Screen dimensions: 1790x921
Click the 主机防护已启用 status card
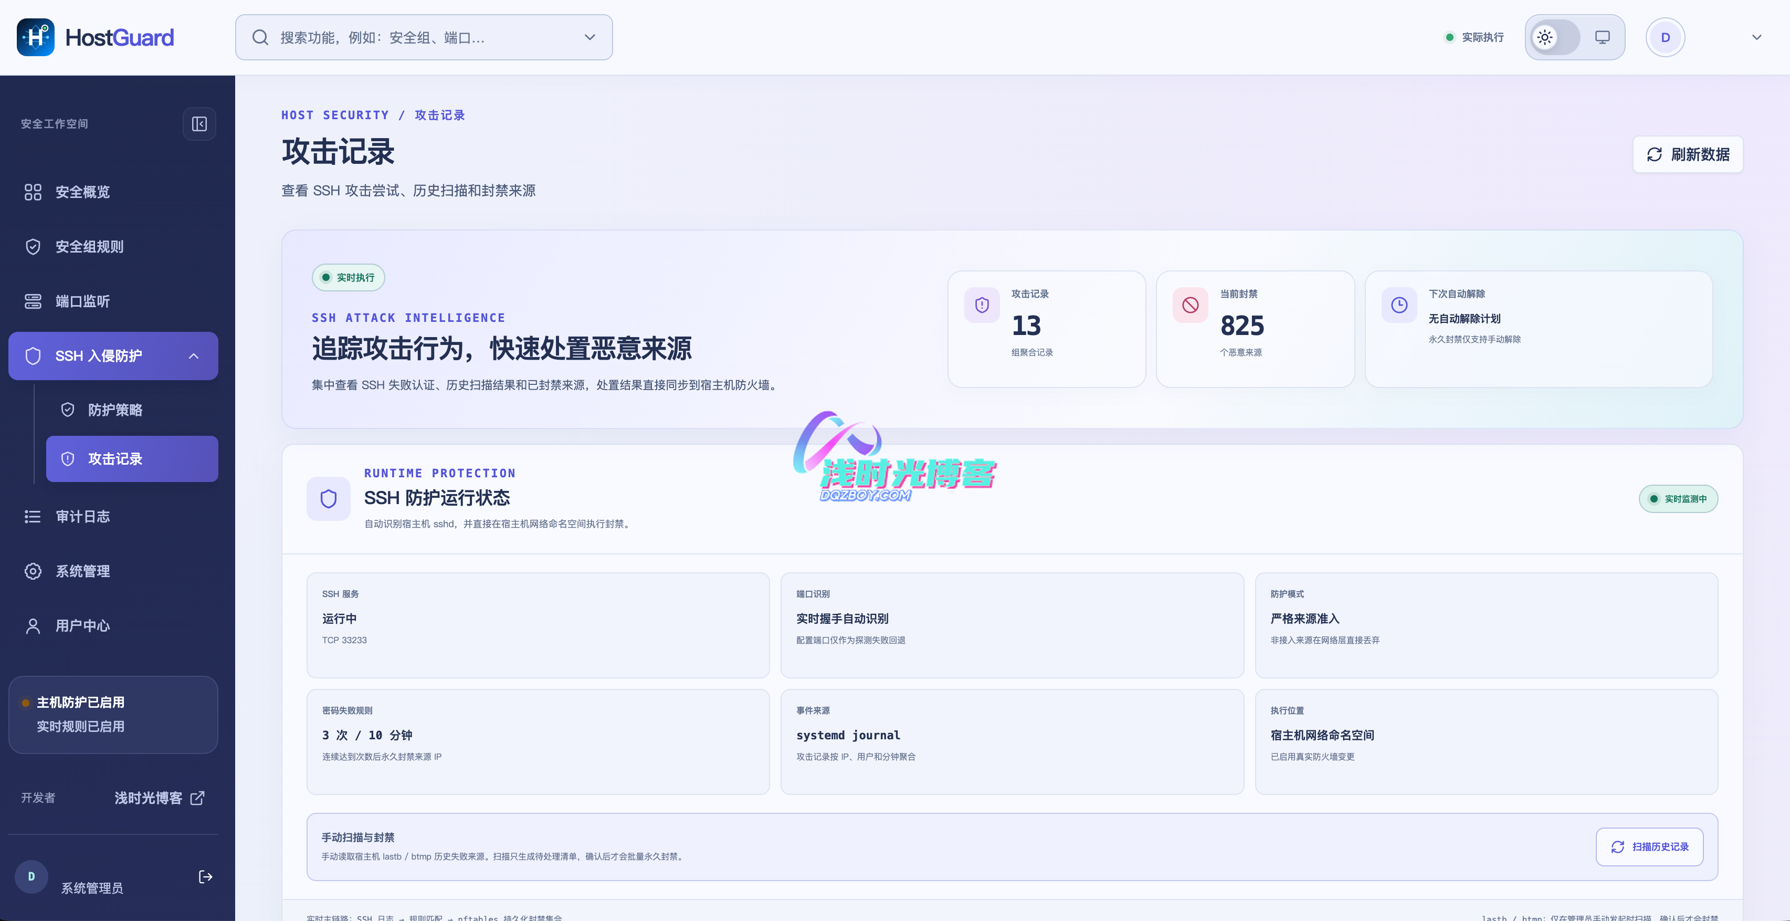[113, 715]
